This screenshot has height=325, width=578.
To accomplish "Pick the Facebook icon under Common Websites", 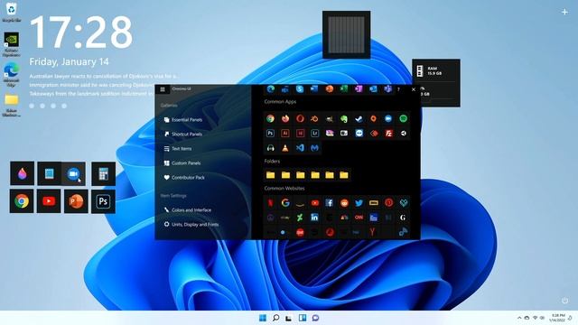I will point(329,202).
